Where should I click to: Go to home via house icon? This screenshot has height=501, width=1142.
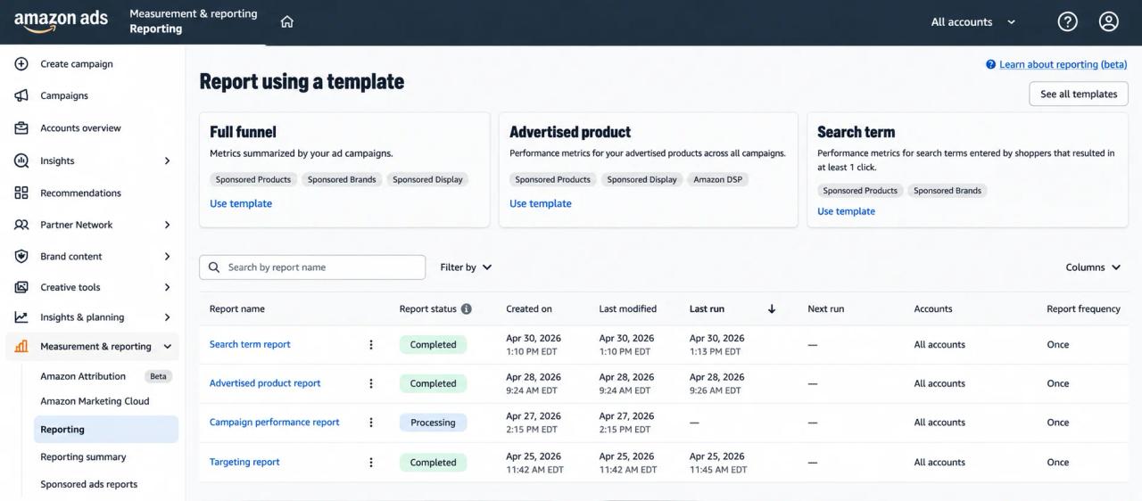(x=286, y=22)
